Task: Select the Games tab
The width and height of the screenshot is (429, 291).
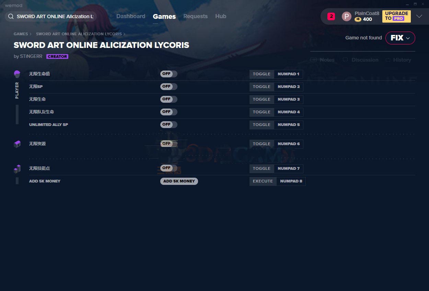Action: [164, 16]
